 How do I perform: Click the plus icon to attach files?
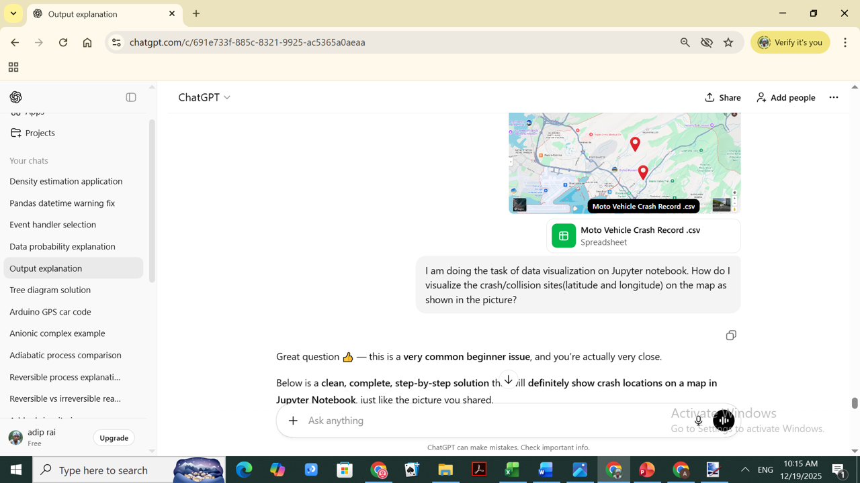pyautogui.click(x=293, y=421)
